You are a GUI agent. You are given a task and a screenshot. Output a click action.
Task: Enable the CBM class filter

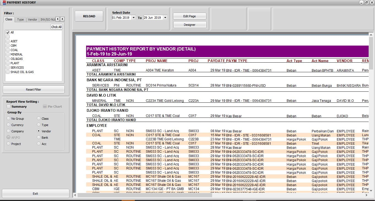coord(8,46)
